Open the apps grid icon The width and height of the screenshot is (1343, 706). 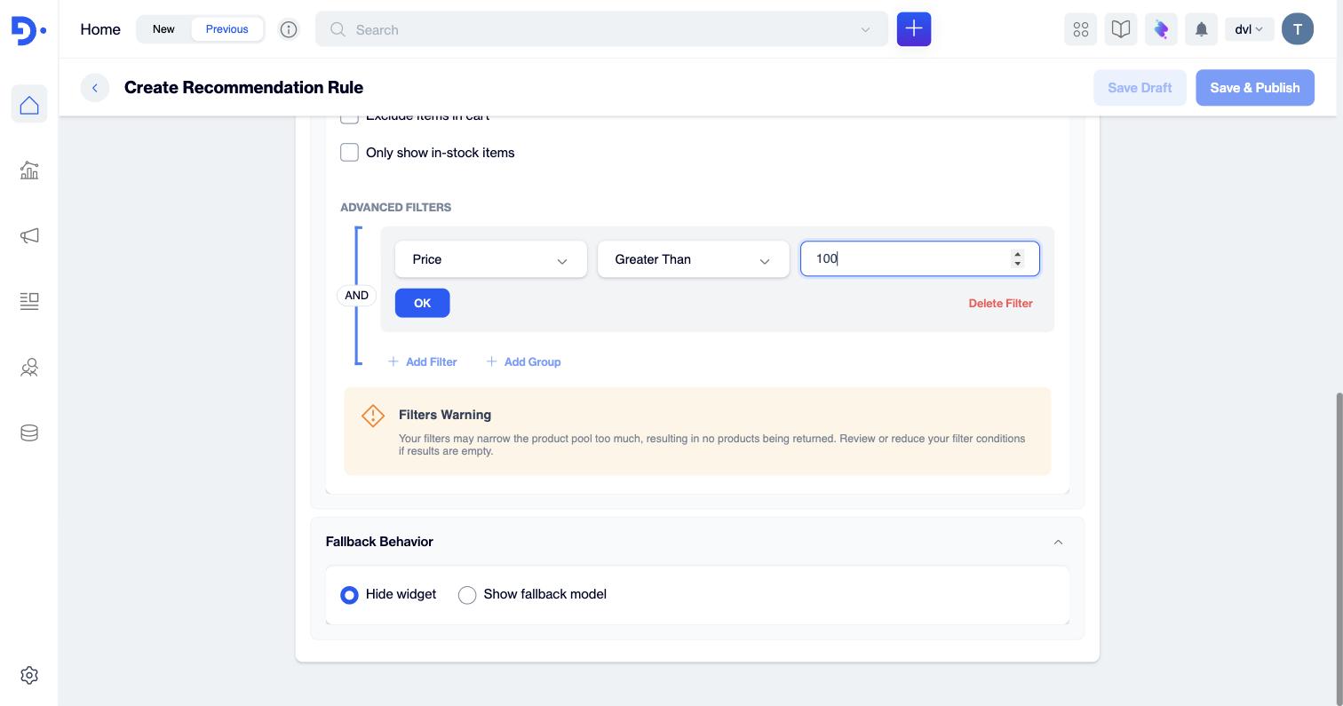1081,29
